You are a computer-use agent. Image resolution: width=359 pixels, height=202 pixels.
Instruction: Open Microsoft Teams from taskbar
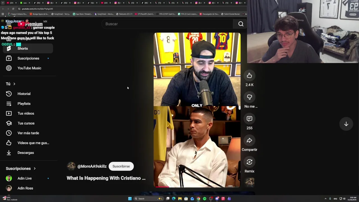point(229,199)
